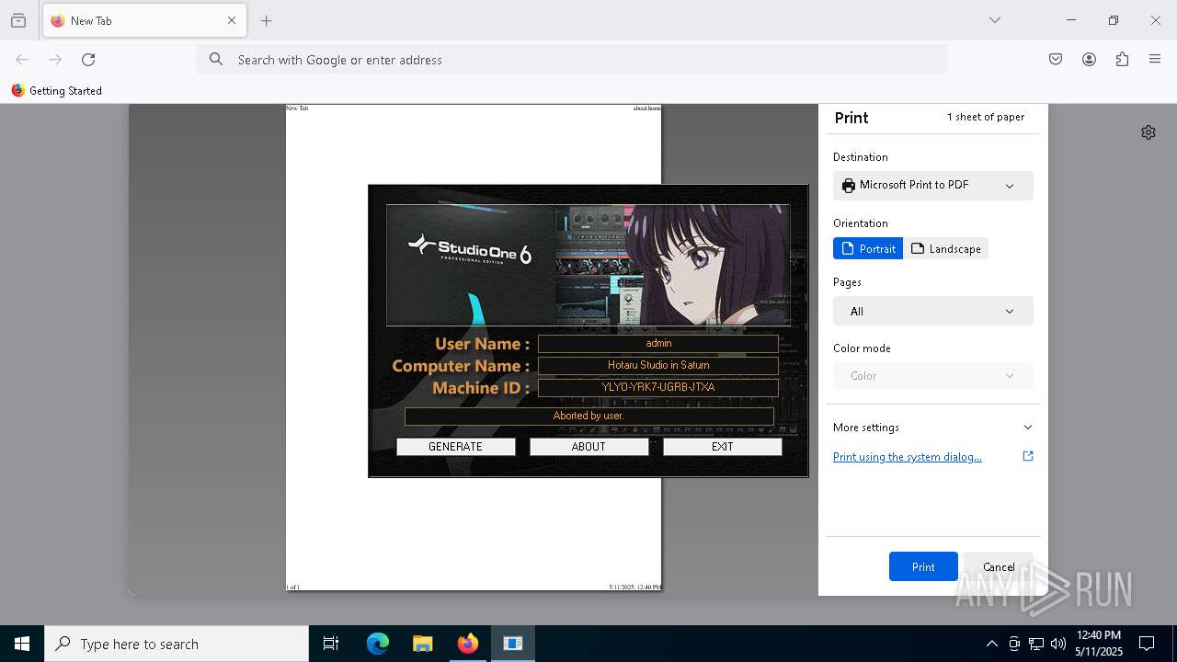1177x662 pixels.
Task: Click Print using the system dialog link
Action: click(907, 457)
